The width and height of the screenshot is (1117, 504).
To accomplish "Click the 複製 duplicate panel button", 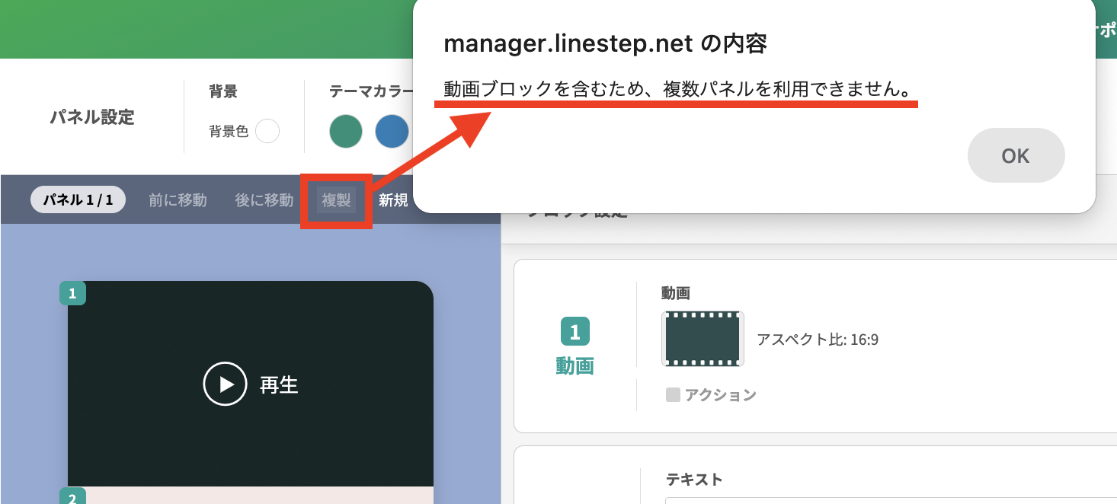I will point(336,200).
